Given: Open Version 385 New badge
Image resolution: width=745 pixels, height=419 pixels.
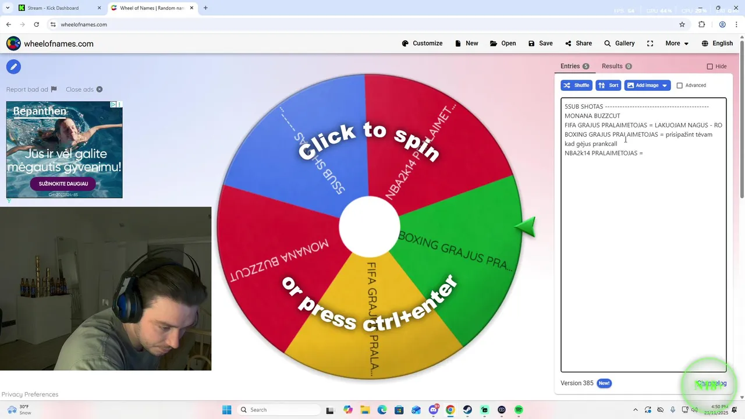Looking at the screenshot, I should [x=604, y=384].
